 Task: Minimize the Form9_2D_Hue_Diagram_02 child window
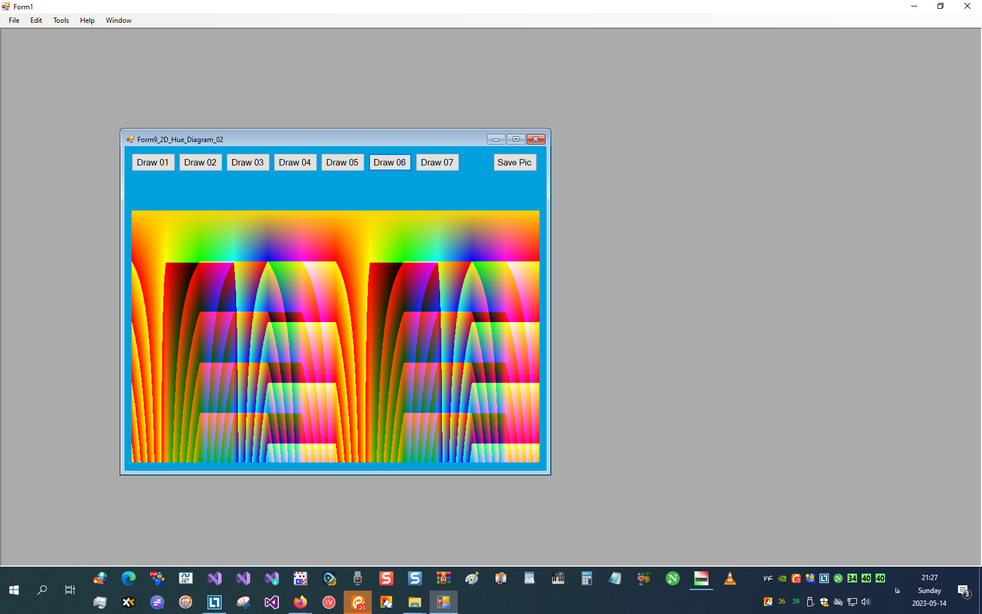496,139
